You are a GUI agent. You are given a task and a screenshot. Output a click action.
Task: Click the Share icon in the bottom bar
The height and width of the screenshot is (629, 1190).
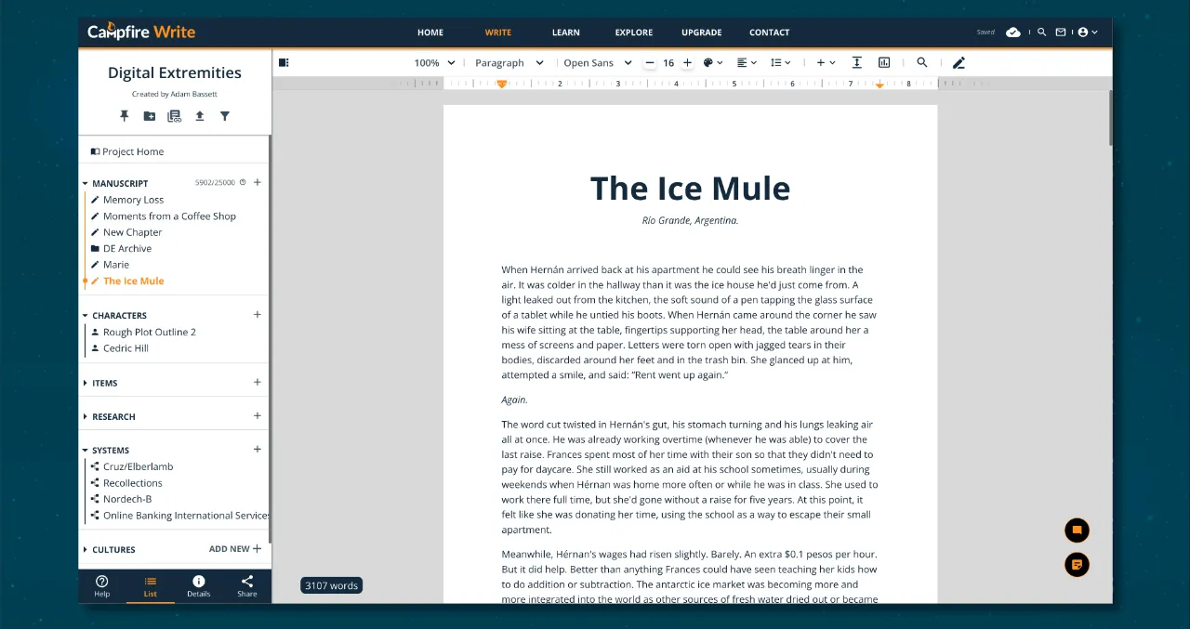click(246, 585)
